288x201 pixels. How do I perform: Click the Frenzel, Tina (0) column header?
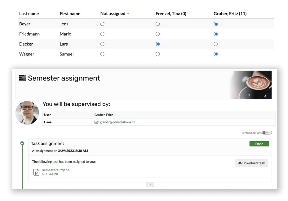[171, 14]
